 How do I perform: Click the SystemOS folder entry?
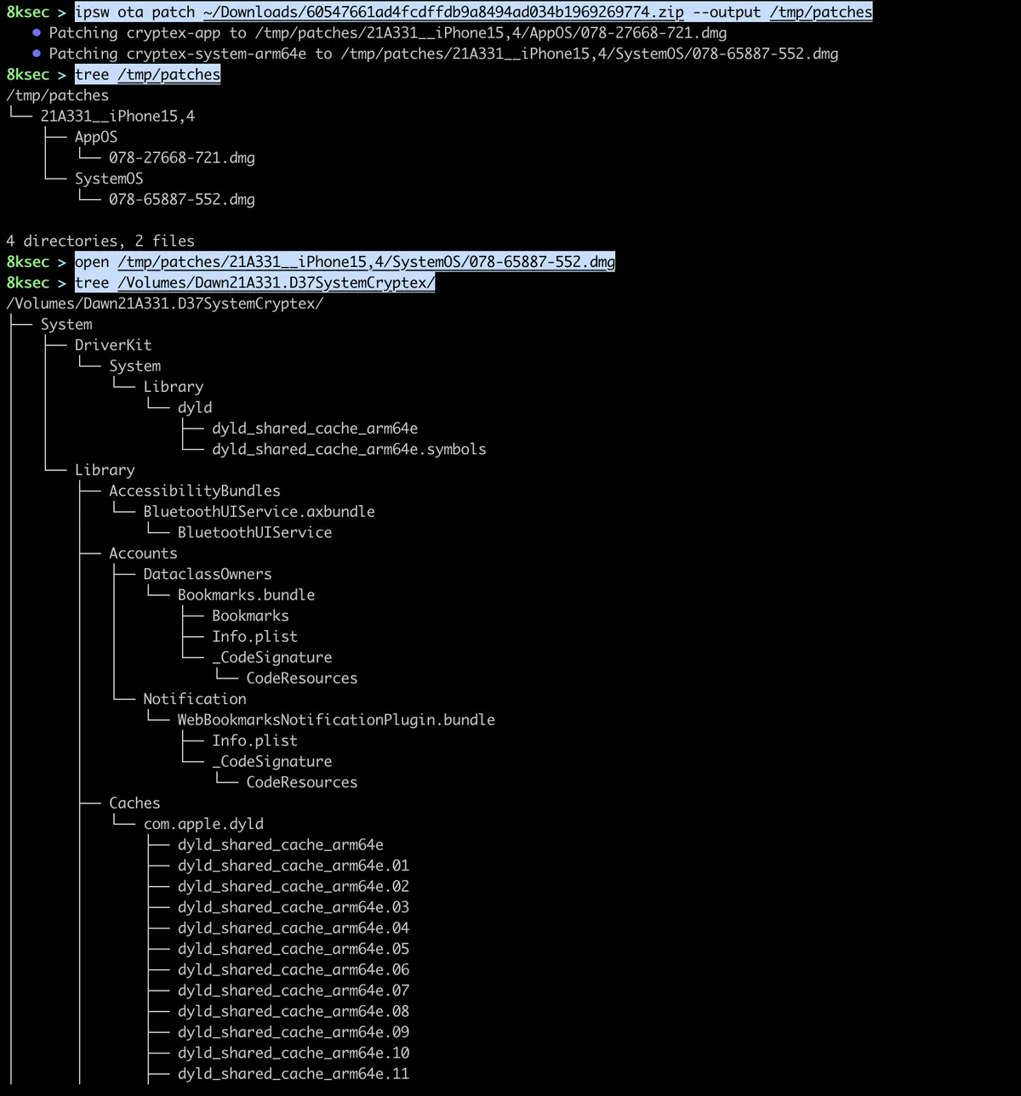[x=109, y=179]
